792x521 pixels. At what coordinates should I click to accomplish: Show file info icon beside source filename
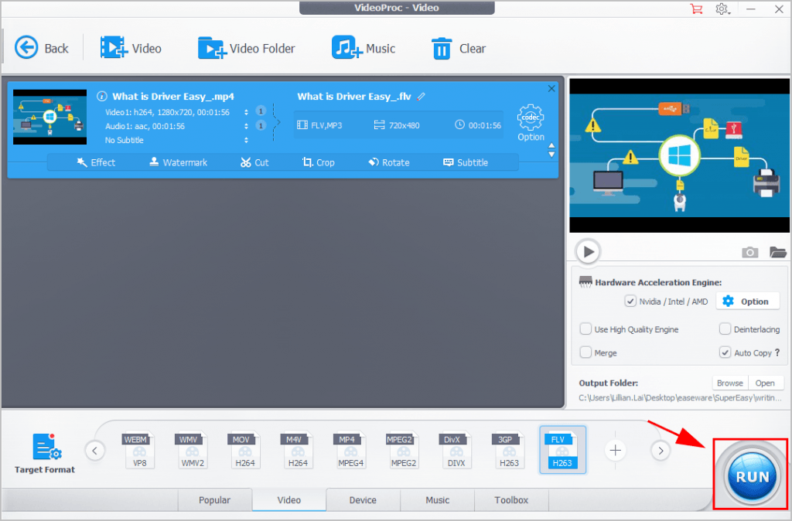pyautogui.click(x=102, y=96)
